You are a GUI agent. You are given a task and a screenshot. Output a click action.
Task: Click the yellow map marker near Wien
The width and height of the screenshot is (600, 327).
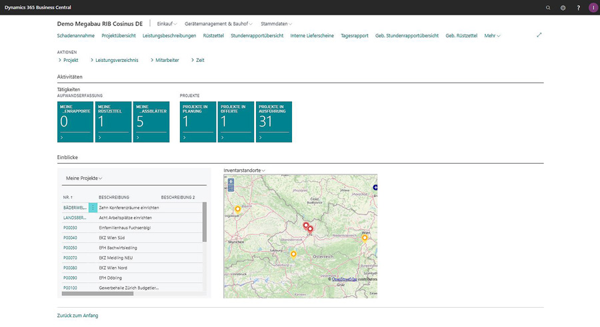click(365, 238)
